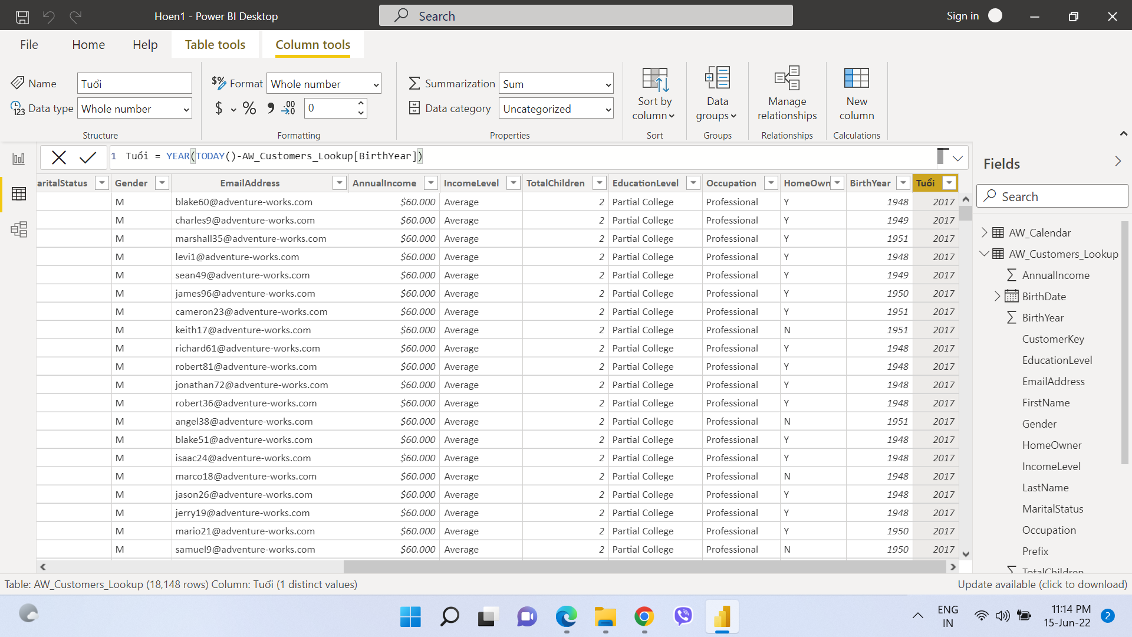This screenshot has width=1132, height=637.
Task: Select MaritalStatus field in Fields
Action: click(1052, 508)
